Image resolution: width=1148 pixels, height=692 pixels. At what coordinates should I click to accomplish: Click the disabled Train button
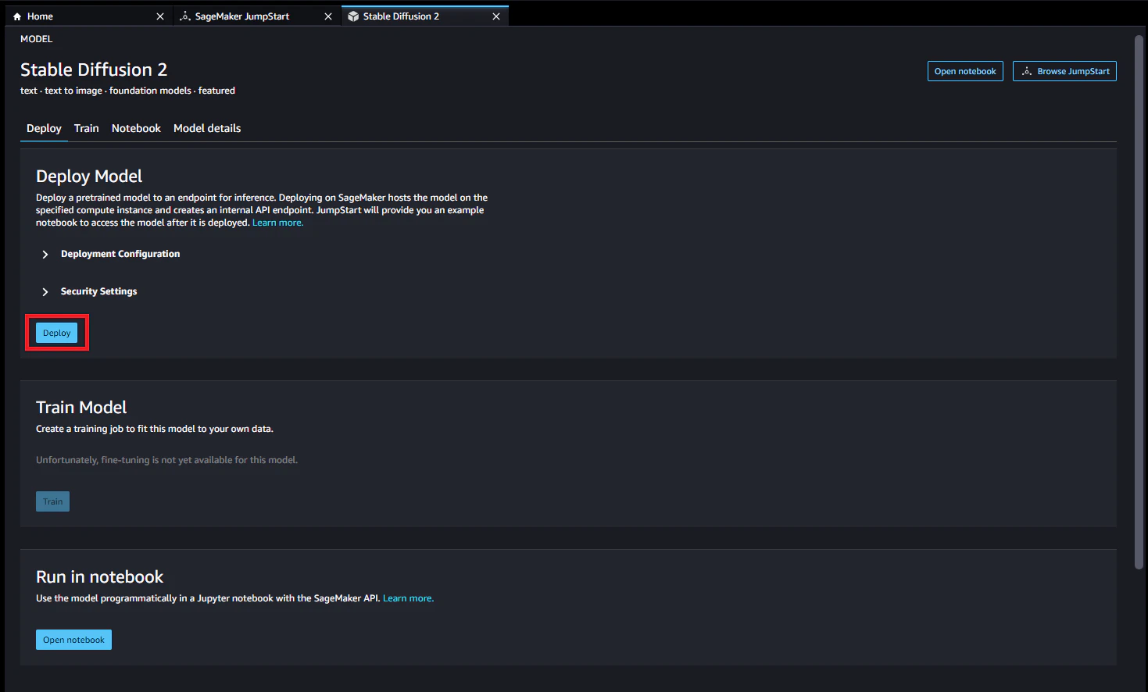tap(52, 501)
